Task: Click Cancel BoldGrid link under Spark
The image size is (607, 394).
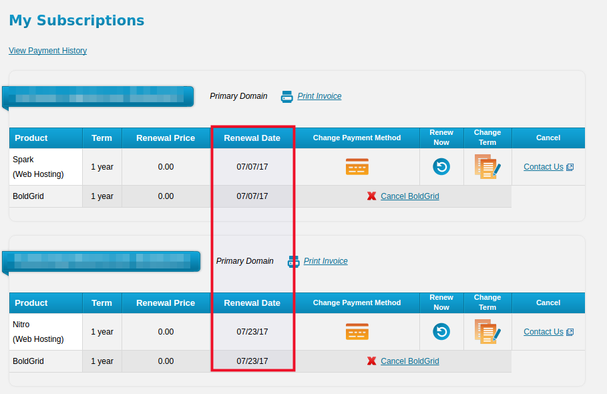Action: coord(409,196)
